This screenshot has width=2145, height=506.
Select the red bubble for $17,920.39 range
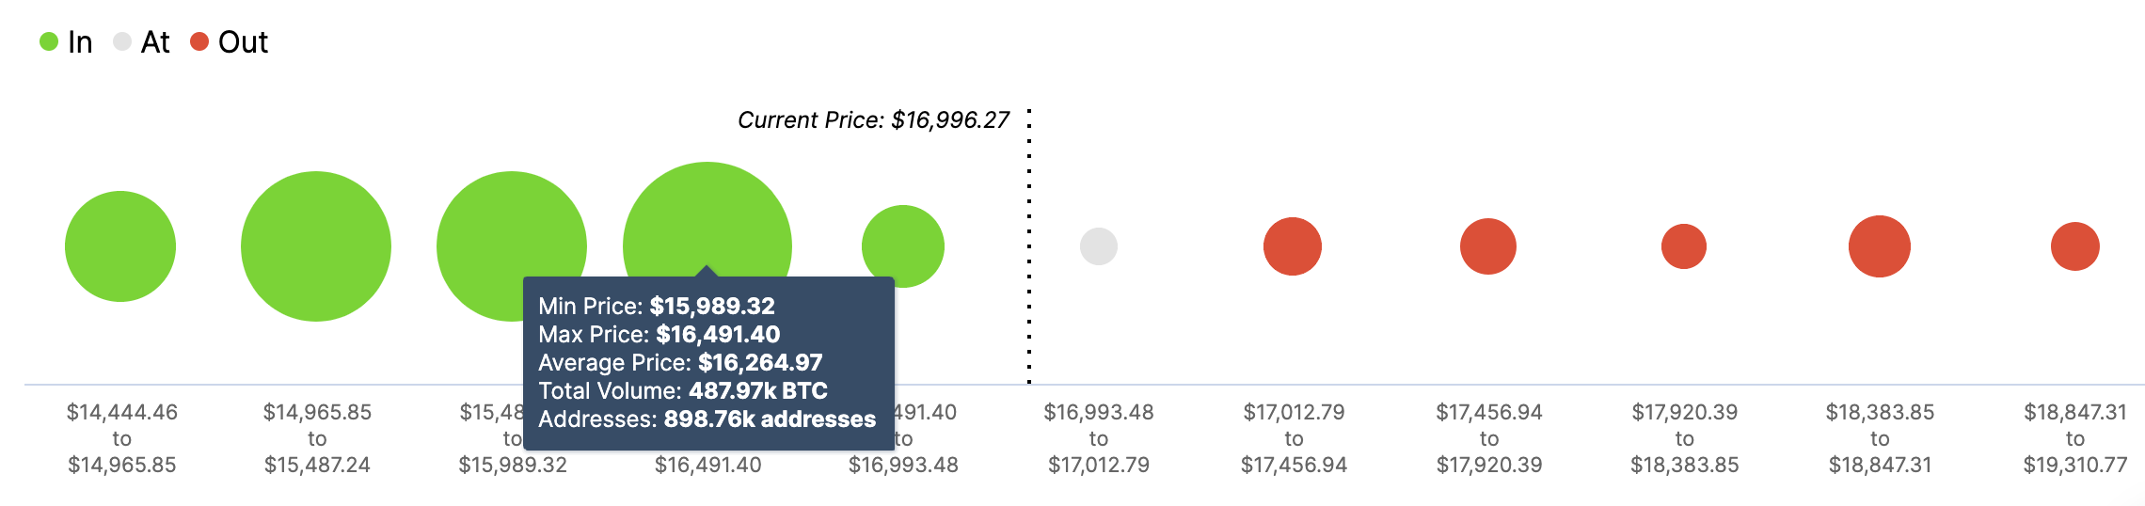tap(1684, 246)
